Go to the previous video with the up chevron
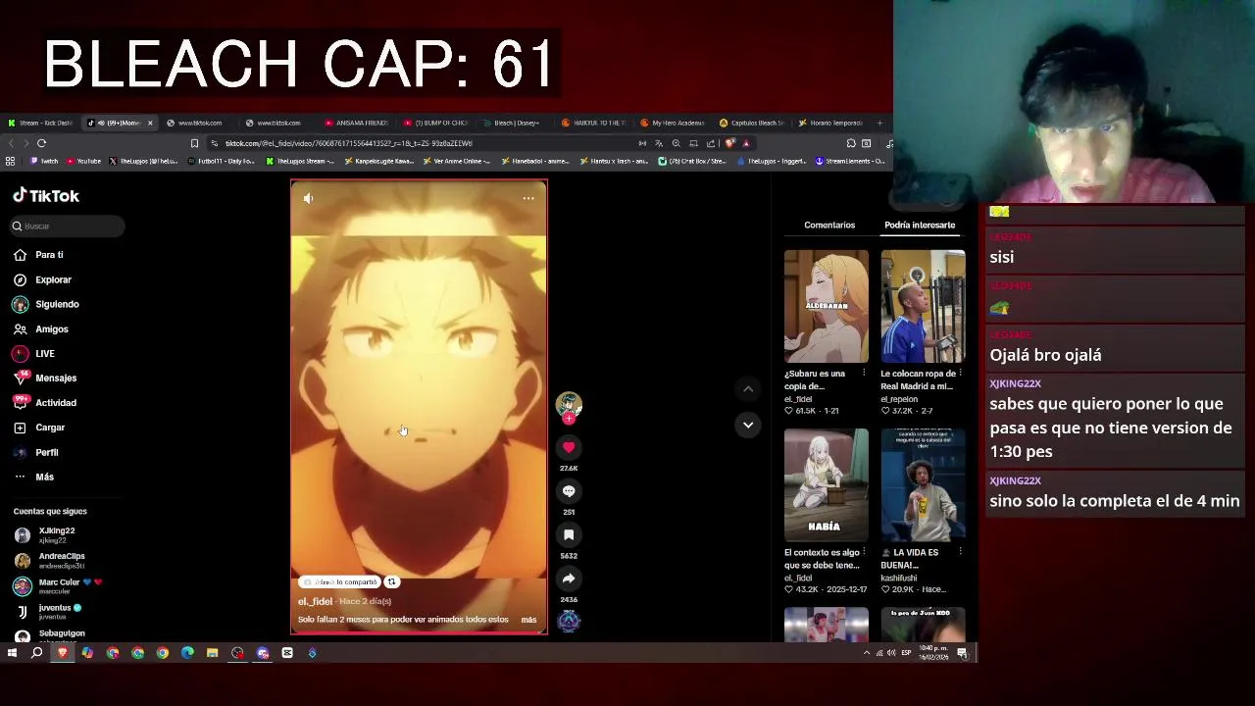Image resolution: width=1255 pixels, height=706 pixels. click(x=748, y=389)
